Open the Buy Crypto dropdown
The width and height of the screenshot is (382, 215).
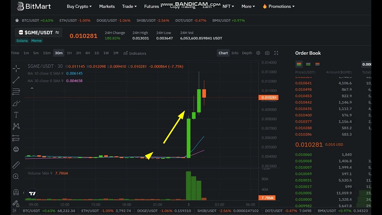[79, 6]
